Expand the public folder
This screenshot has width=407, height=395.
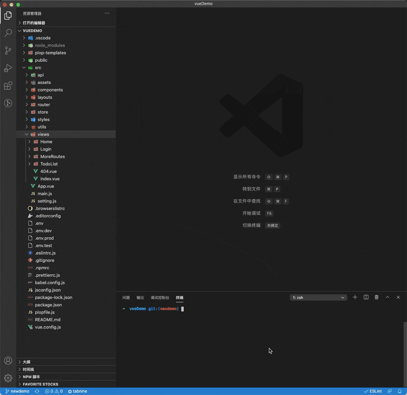[x=66, y=60]
